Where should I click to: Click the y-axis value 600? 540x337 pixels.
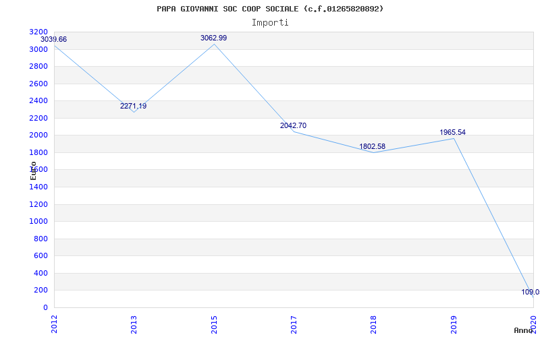[x=41, y=256]
